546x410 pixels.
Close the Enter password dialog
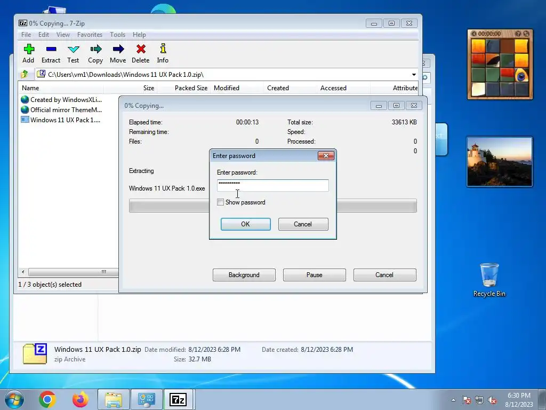tap(326, 155)
